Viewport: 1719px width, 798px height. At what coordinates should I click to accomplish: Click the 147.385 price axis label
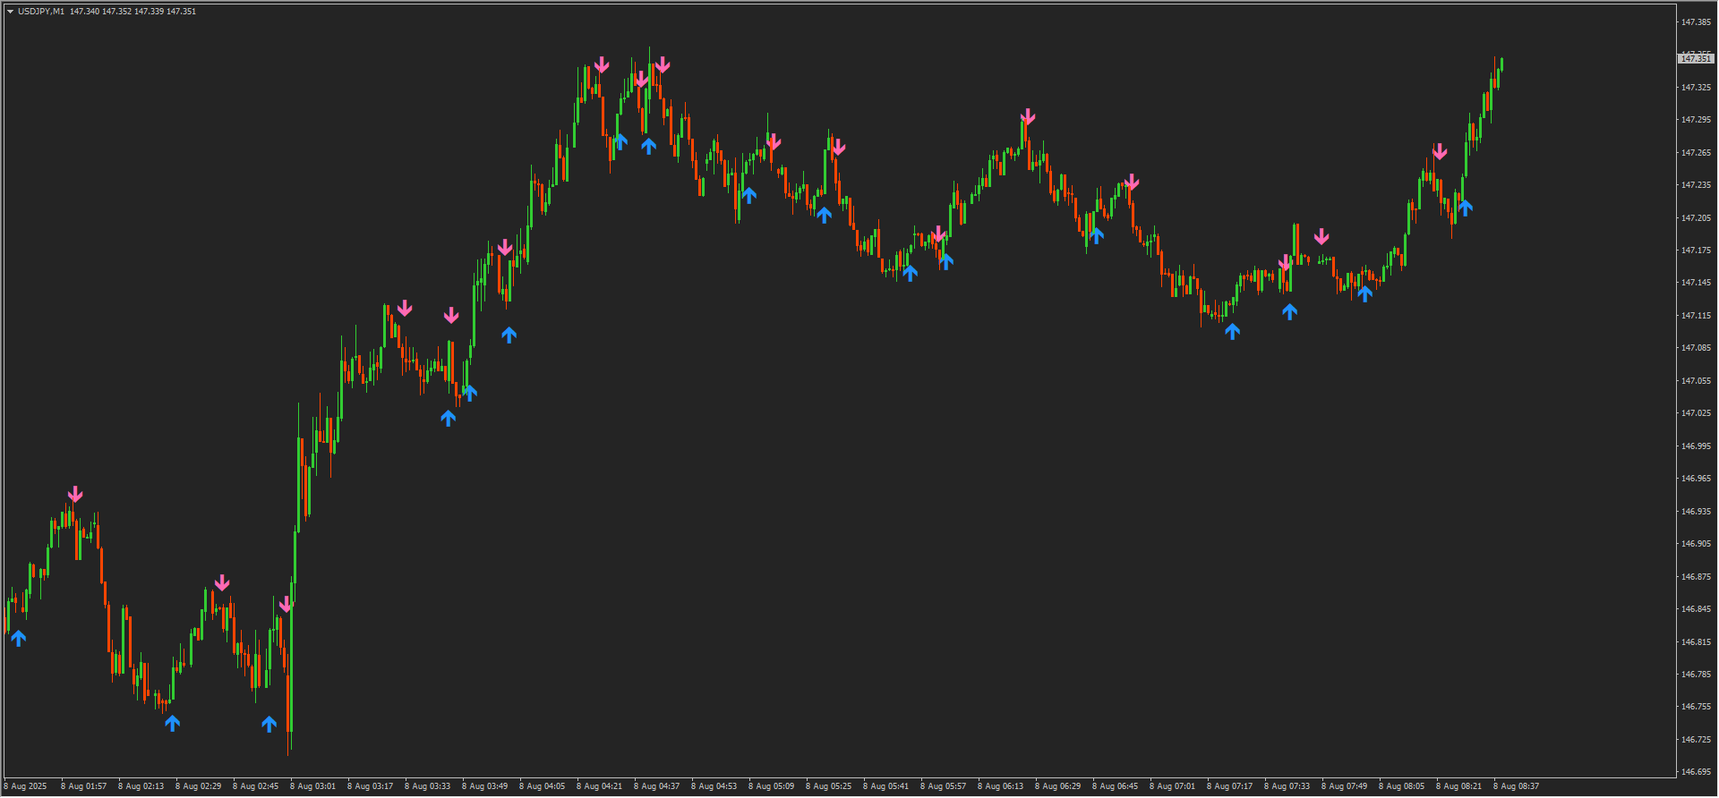coord(1696,22)
